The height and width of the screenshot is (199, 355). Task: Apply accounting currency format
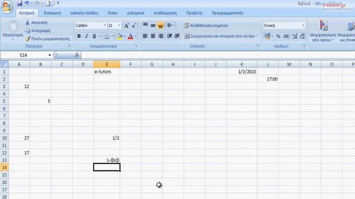pyautogui.click(x=267, y=36)
